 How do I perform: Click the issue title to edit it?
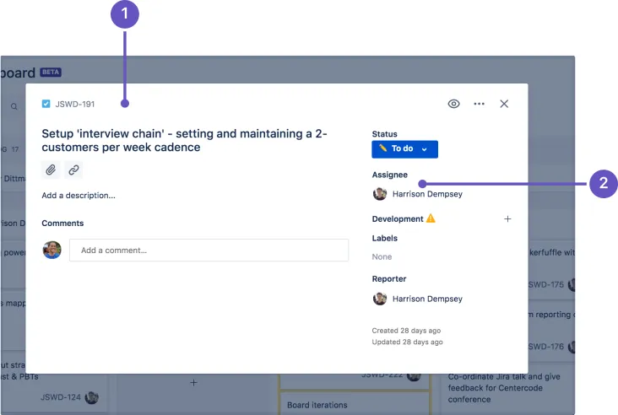[184, 140]
